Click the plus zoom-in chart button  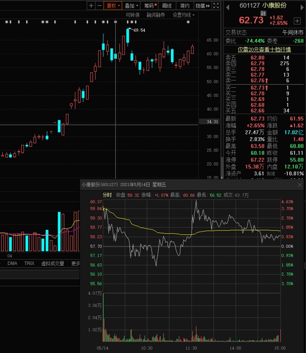[x=91, y=5]
